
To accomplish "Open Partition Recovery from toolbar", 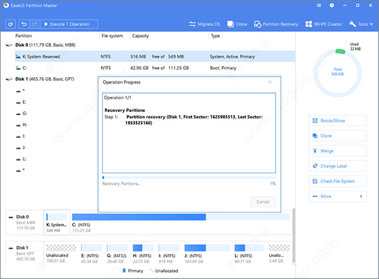I will click(x=275, y=25).
